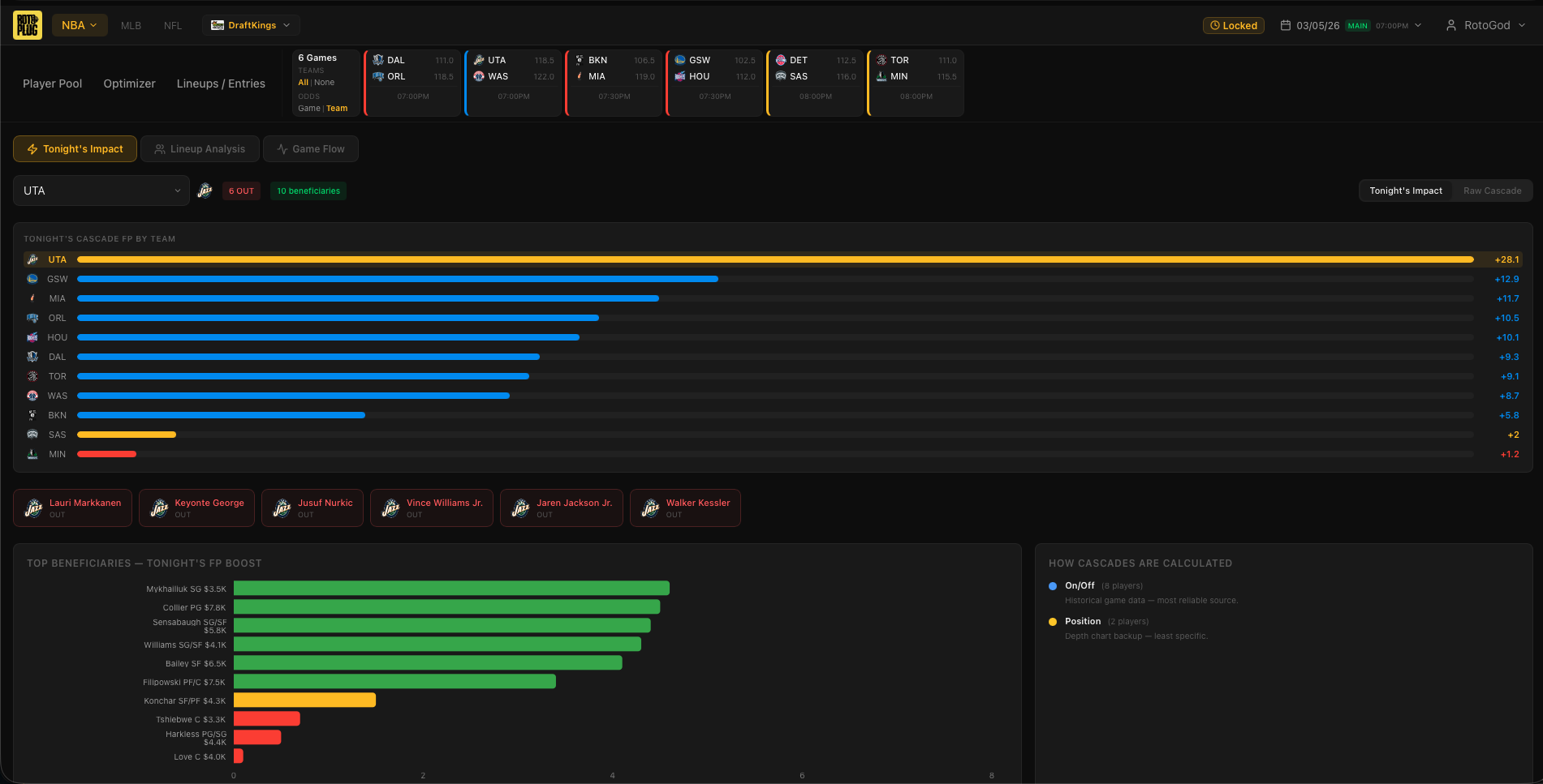1543x784 pixels.
Task: Click the calendar icon next to the date
Action: tap(1286, 24)
